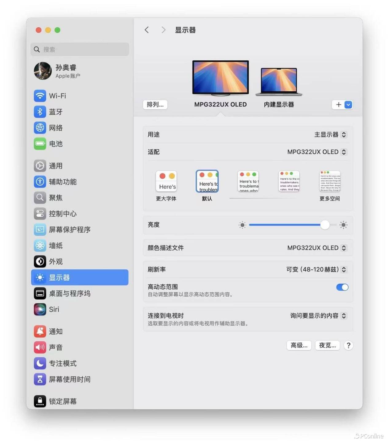Select 桌面与程序坞 text in sidebar
The image size is (389, 444).
[70, 294]
